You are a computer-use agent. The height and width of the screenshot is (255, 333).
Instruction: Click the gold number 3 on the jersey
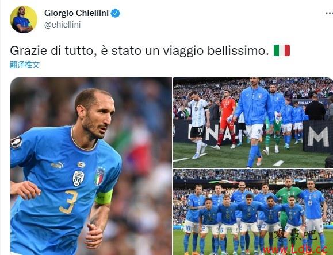click(69, 202)
